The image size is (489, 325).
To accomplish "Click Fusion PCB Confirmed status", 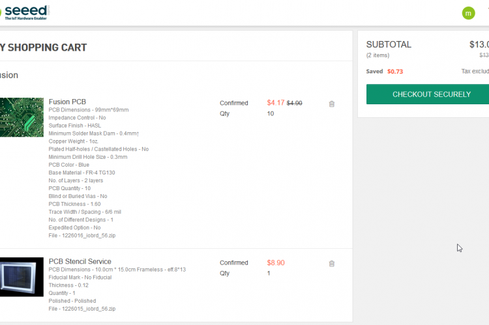I will (234, 103).
